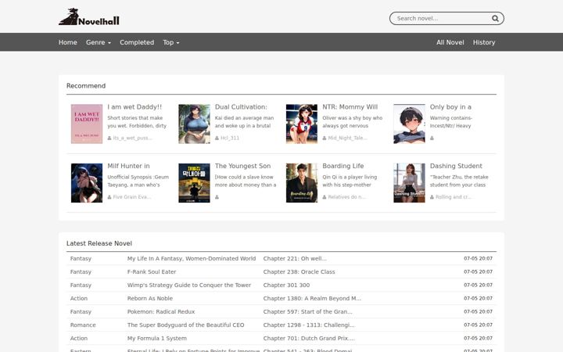The image size is (563, 352).
Task: Click Fantasy genre in F-Rank Soul Eater row
Action: coord(81,272)
